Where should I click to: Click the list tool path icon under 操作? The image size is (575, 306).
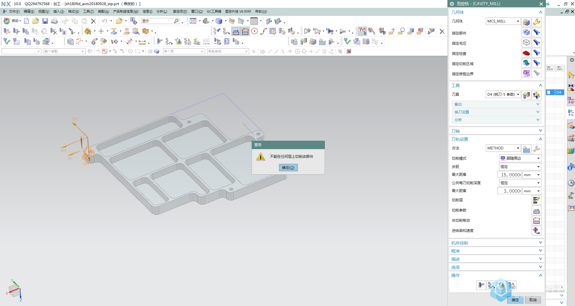click(x=512, y=285)
